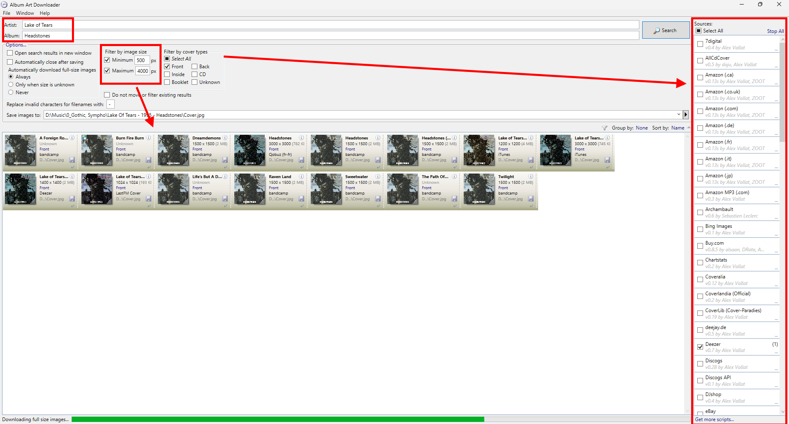Open the Dreamdemons cover thumbnail

pos(173,150)
